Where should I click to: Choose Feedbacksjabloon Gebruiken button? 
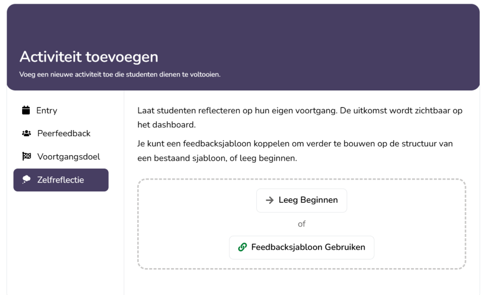point(302,247)
